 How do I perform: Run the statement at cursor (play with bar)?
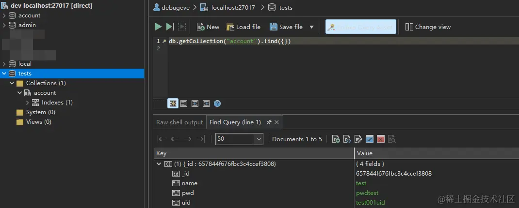pos(170,27)
